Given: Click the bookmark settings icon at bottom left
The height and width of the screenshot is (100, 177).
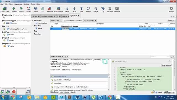Looking at the screenshot, I should [x=28, y=92].
